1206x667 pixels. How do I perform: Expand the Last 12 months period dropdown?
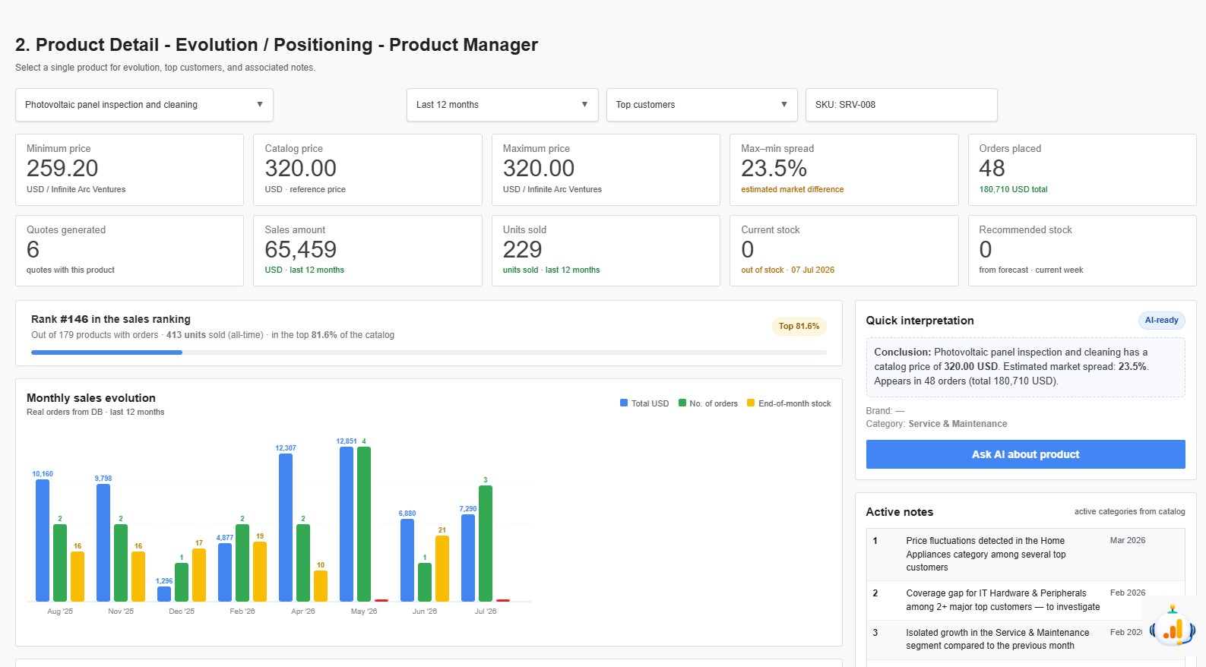click(502, 105)
